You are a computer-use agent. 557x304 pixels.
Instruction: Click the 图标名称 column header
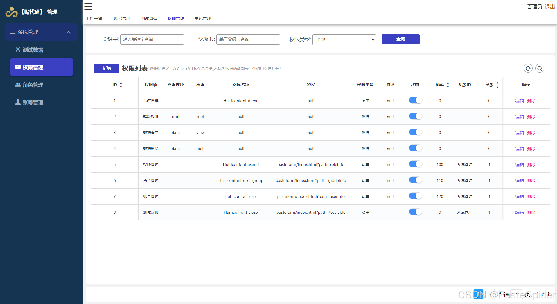pyautogui.click(x=241, y=85)
